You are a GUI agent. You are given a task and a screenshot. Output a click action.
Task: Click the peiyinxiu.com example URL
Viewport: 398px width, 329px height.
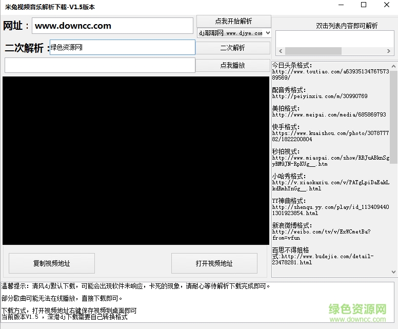click(320, 96)
